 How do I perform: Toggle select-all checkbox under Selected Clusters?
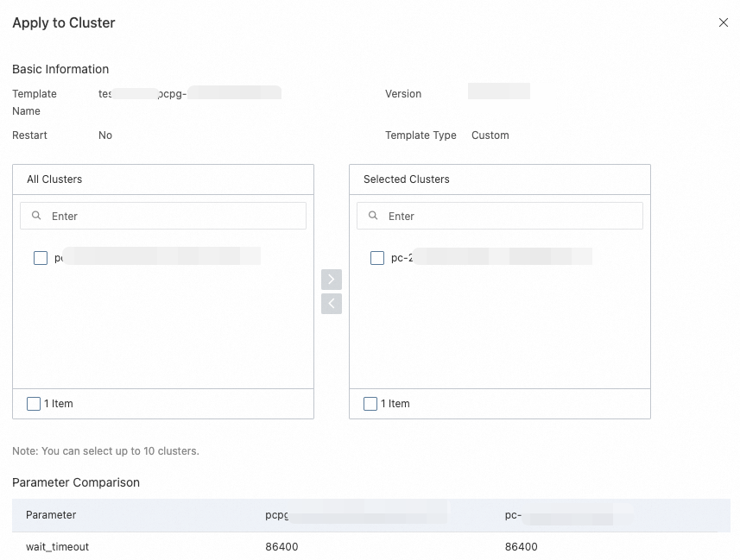click(370, 404)
